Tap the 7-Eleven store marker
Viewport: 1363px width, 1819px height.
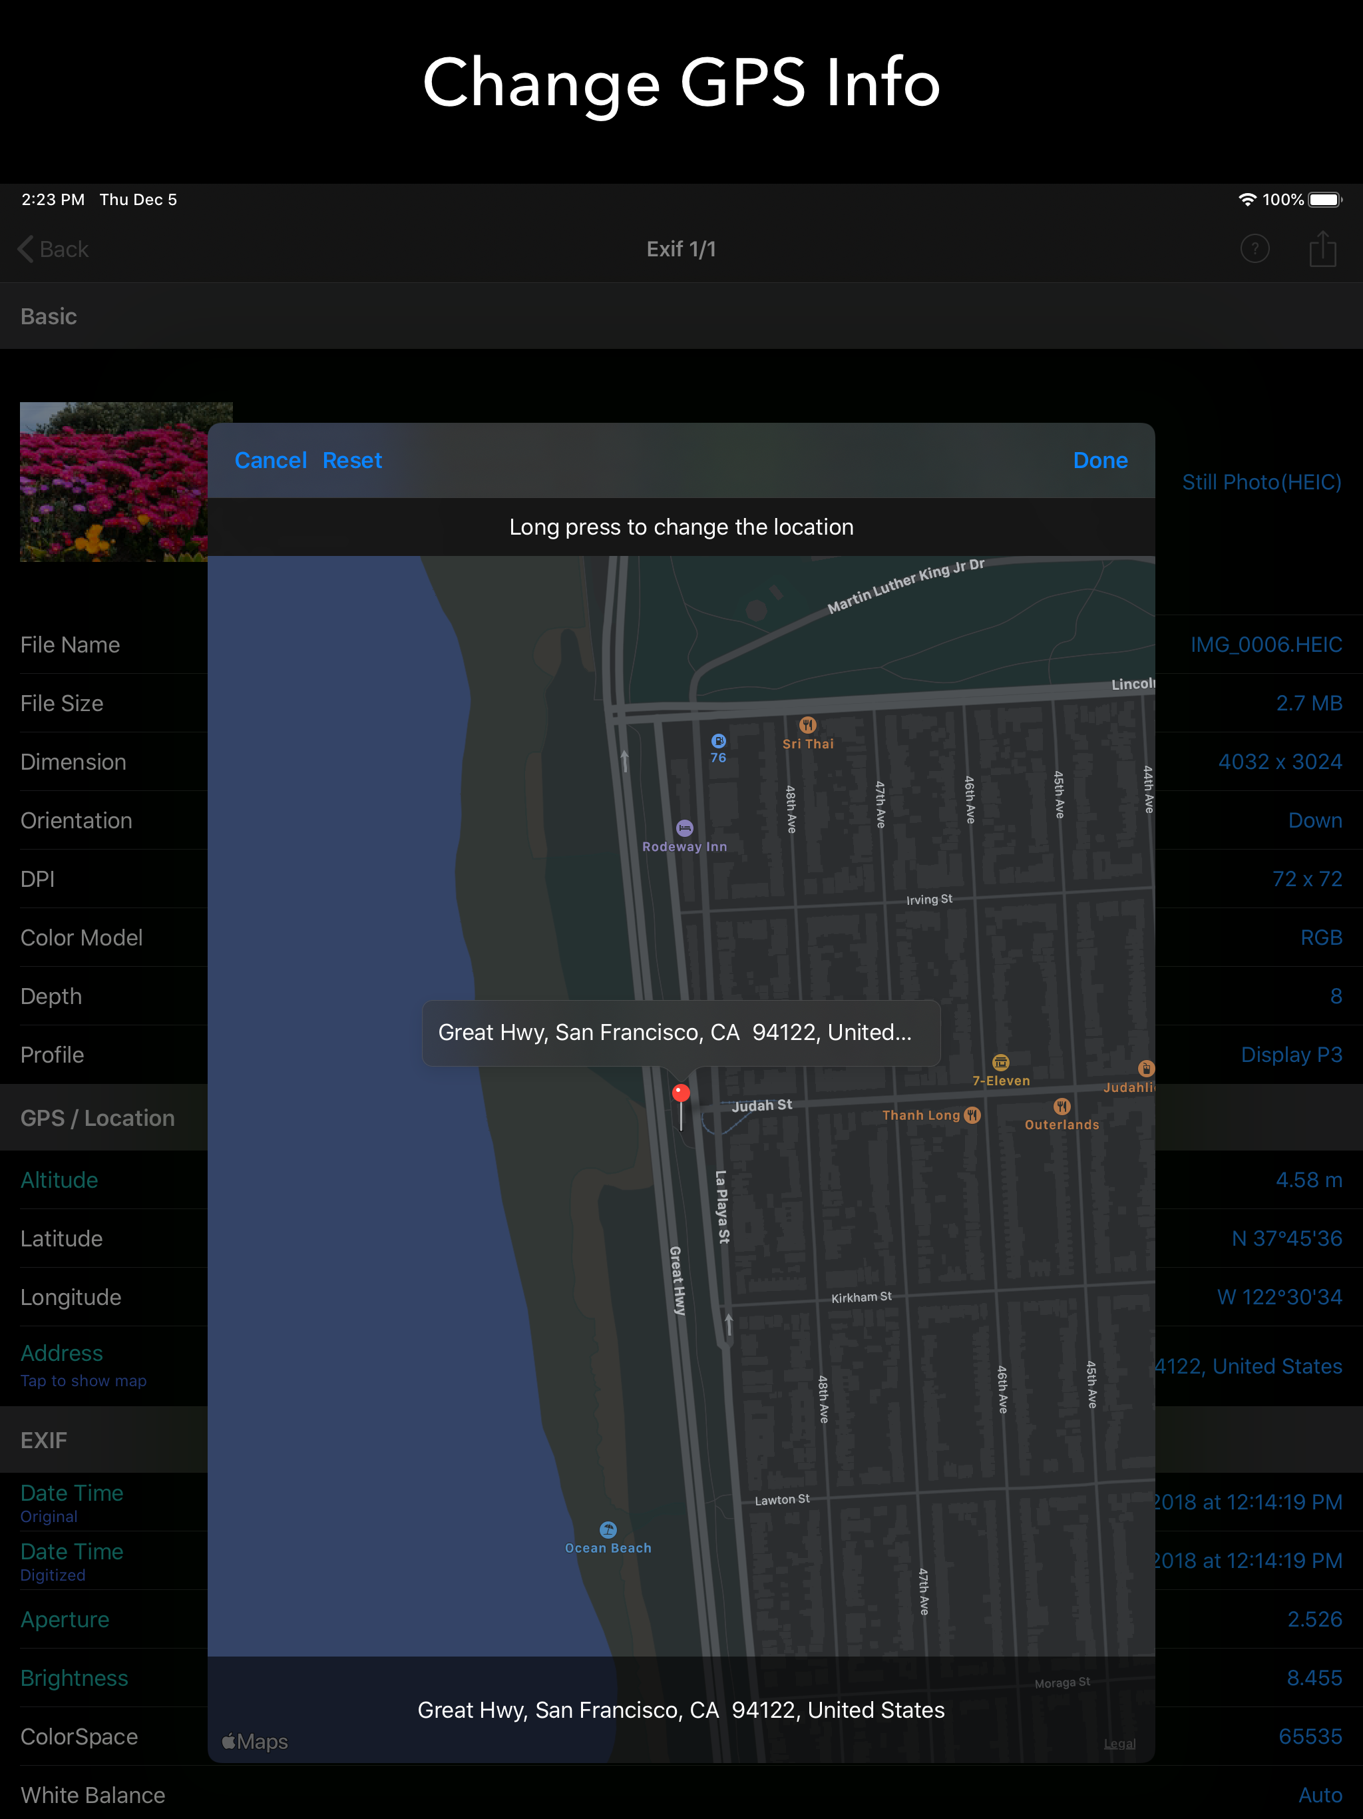coord(1000,1063)
